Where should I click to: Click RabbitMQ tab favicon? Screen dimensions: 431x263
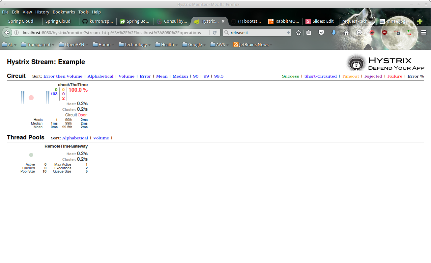[271, 21]
